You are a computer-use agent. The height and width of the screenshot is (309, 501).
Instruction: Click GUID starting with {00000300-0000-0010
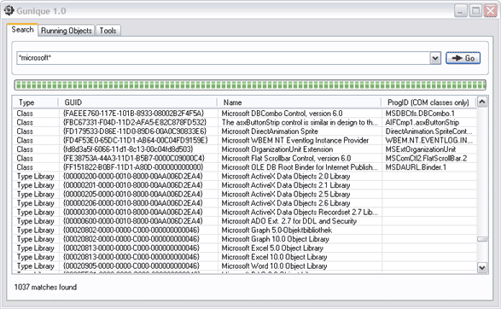133,213
